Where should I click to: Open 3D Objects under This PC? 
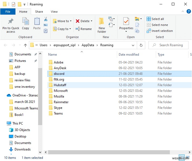[x=19, y=130]
